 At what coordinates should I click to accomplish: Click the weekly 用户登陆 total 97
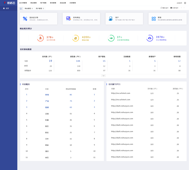point(104,71)
